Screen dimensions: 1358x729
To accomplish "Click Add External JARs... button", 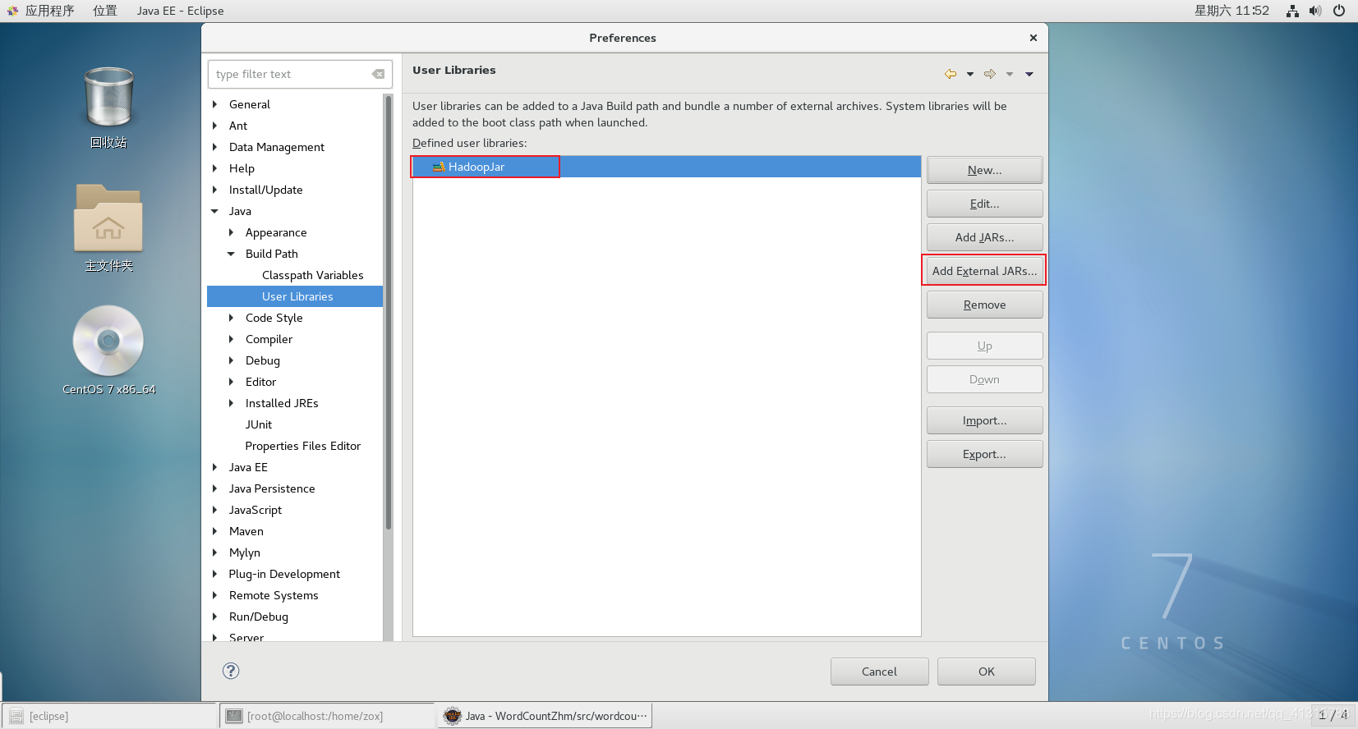I will [x=984, y=271].
